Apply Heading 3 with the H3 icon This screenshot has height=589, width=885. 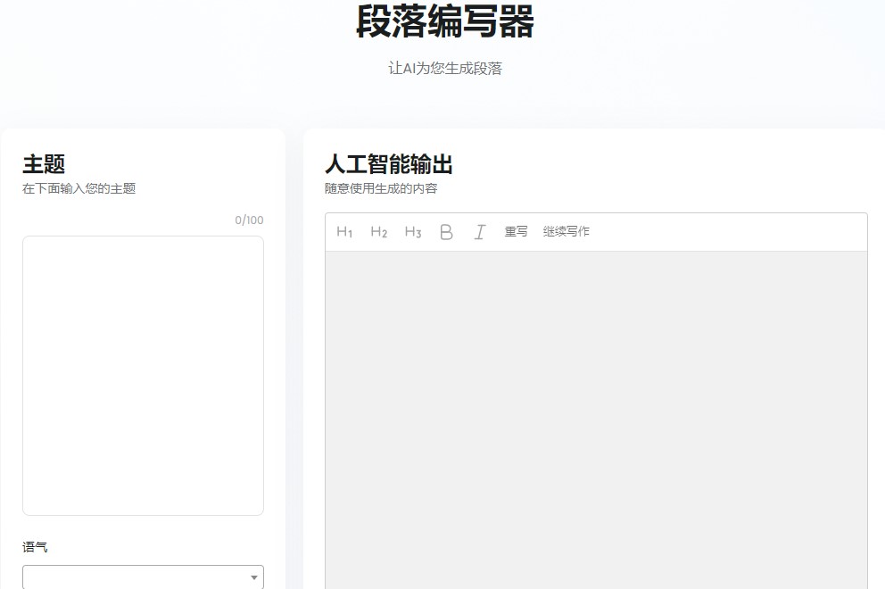point(411,231)
